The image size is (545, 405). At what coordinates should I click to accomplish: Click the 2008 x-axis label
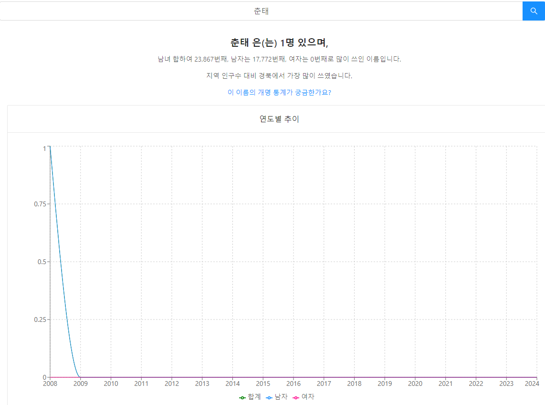point(50,384)
